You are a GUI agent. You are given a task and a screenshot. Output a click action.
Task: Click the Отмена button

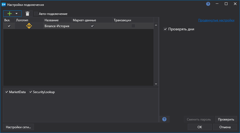pos(225,127)
